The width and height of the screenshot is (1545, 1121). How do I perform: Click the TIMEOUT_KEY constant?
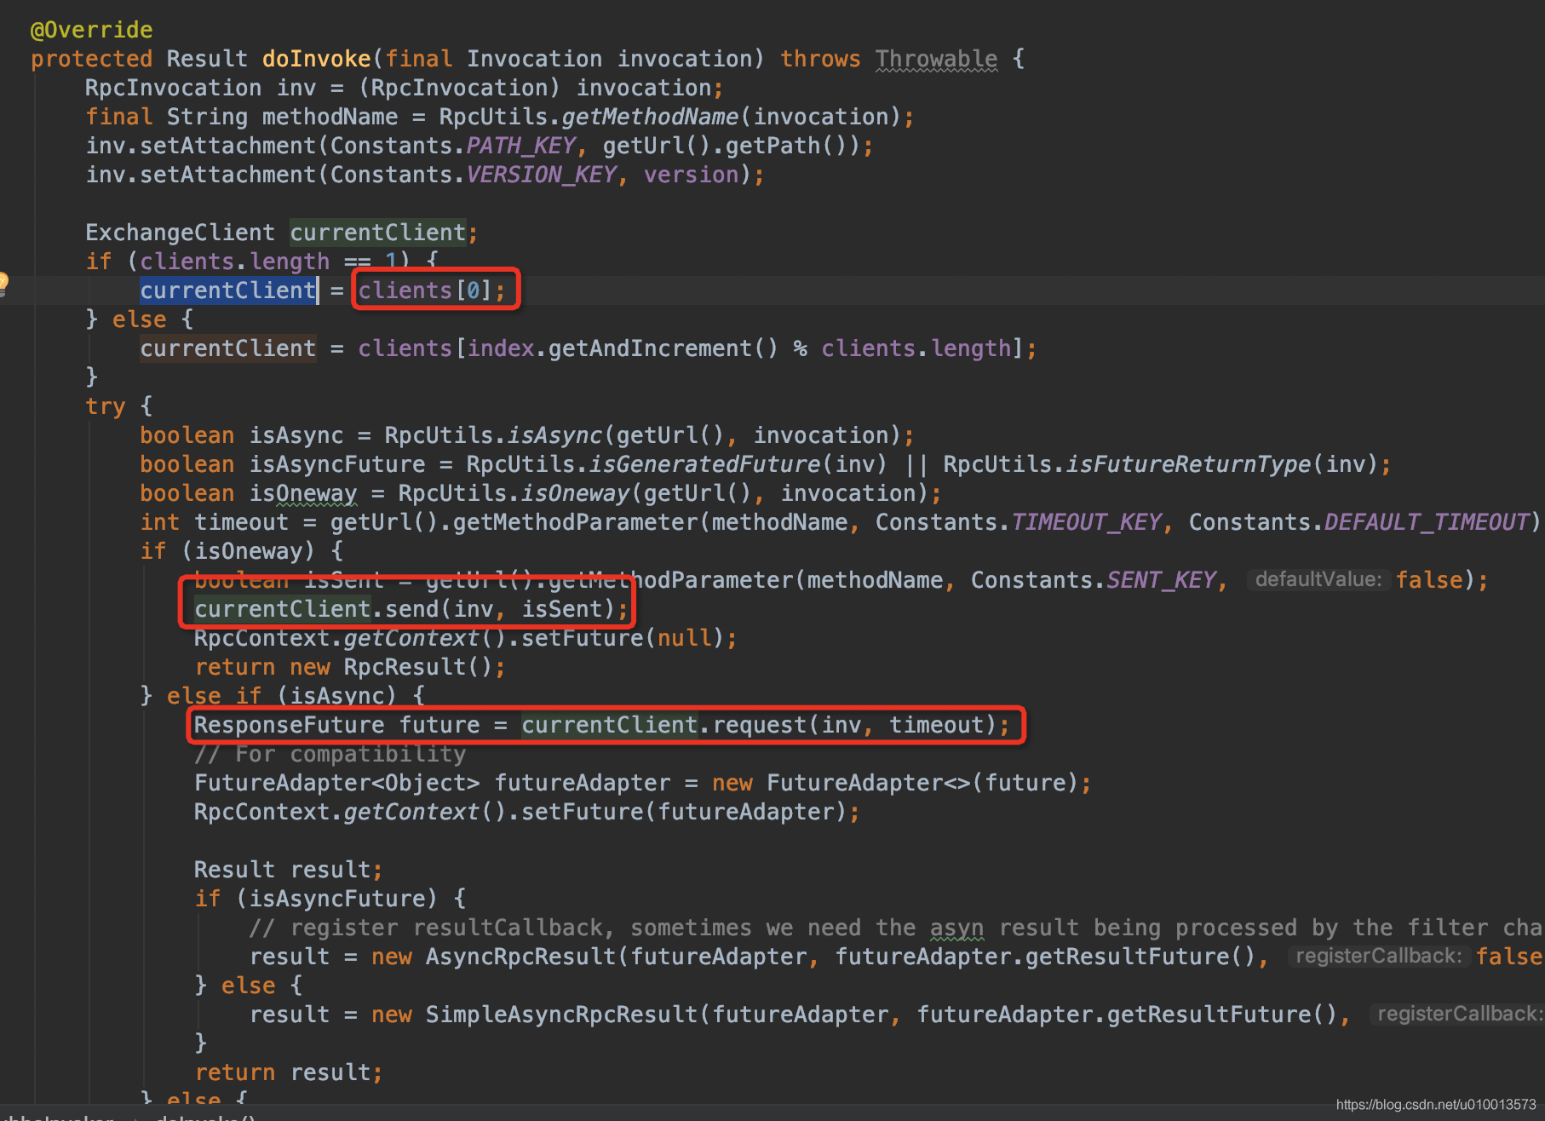pyautogui.click(x=1086, y=522)
